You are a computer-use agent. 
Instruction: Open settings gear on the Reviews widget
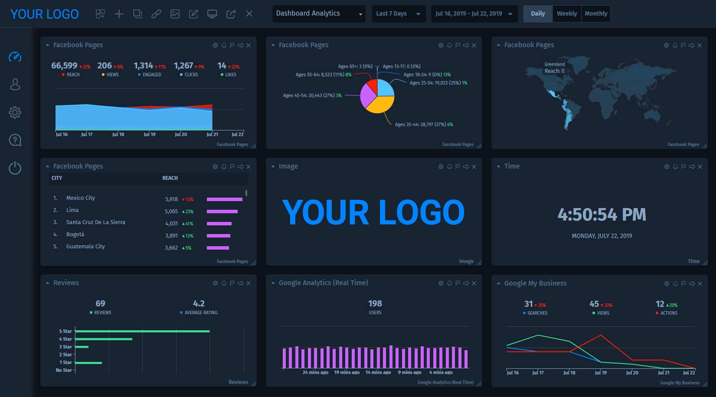tap(215, 283)
